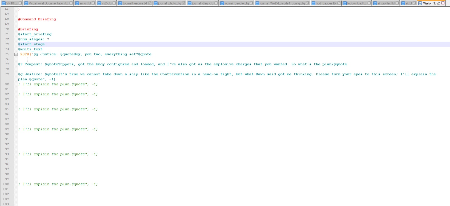Click line number 104 in the margin
This screenshot has height=206, width=450.
6,204
